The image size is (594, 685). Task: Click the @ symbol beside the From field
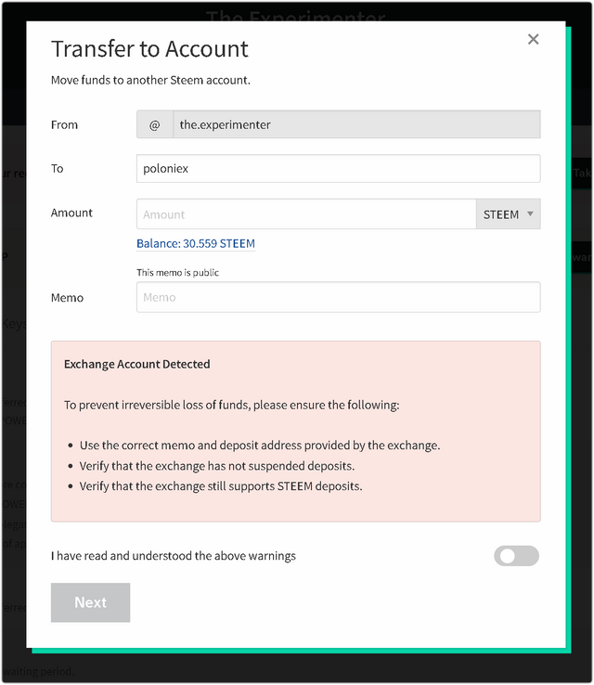click(x=155, y=124)
